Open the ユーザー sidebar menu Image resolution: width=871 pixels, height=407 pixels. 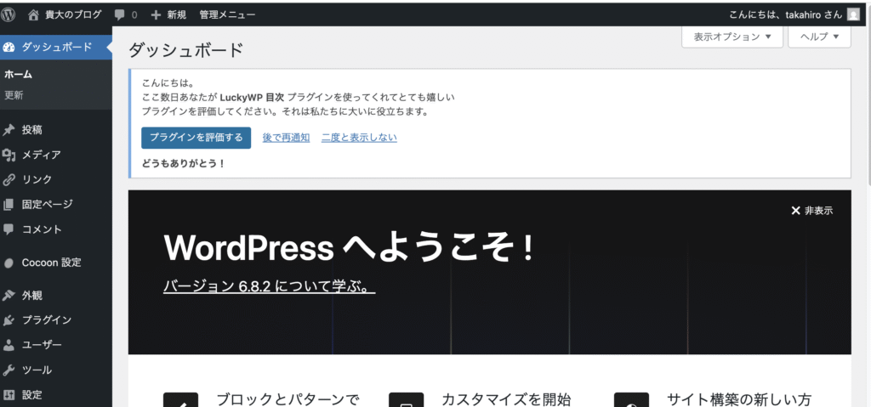[x=56, y=345]
